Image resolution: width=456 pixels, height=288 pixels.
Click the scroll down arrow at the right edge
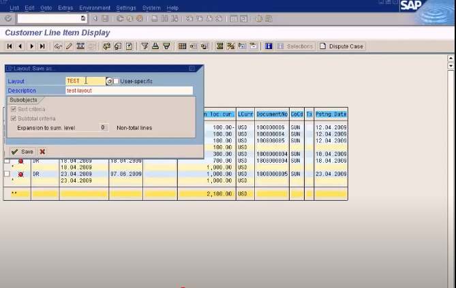[x=451, y=65]
